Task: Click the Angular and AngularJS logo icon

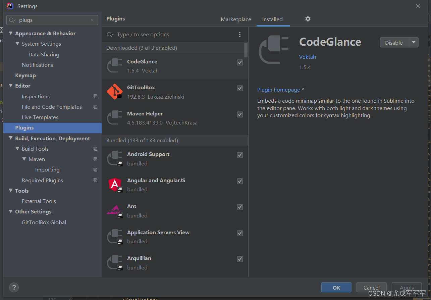Action: (x=115, y=185)
